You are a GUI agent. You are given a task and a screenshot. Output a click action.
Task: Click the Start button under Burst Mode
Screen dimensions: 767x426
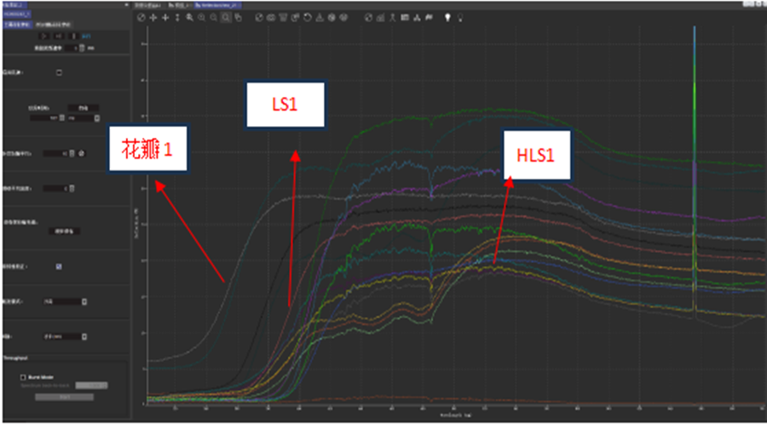coord(64,396)
